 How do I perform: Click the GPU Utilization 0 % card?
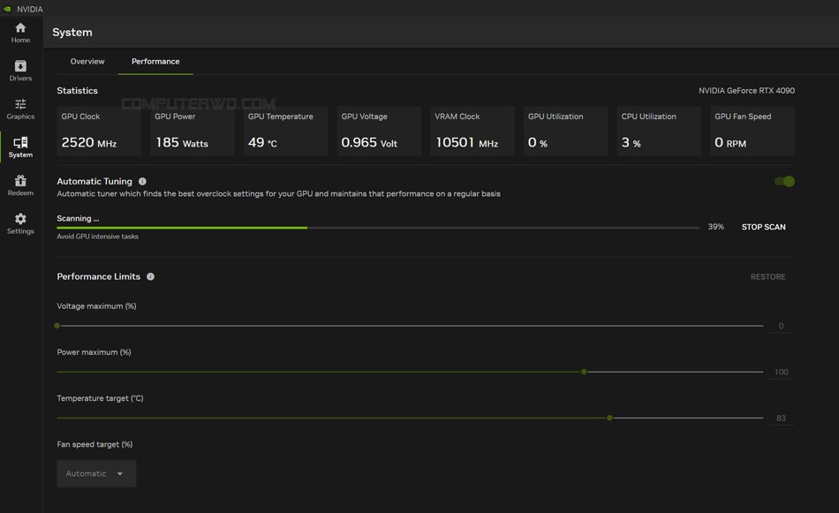pos(565,131)
